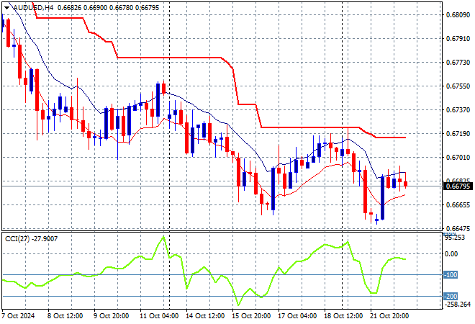Select the 95.253 CCI scale value
The image size is (475, 324).
click(x=455, y=238)
